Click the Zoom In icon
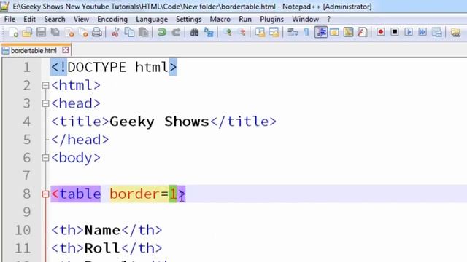 click(228, 32)
